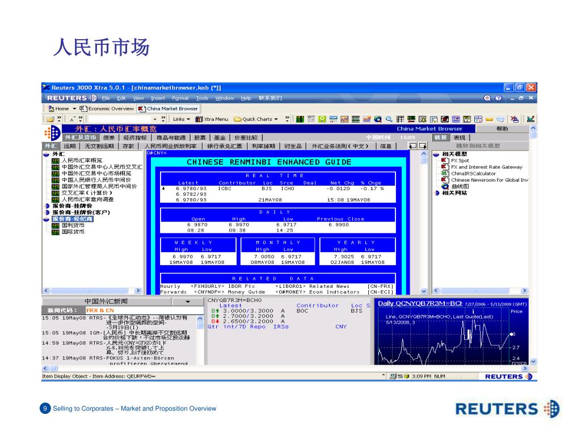Image resolution: width=581 pixels, height=436 pixels.
Task: Select the 衍生品 sub-tab
Action: [293, 146]
